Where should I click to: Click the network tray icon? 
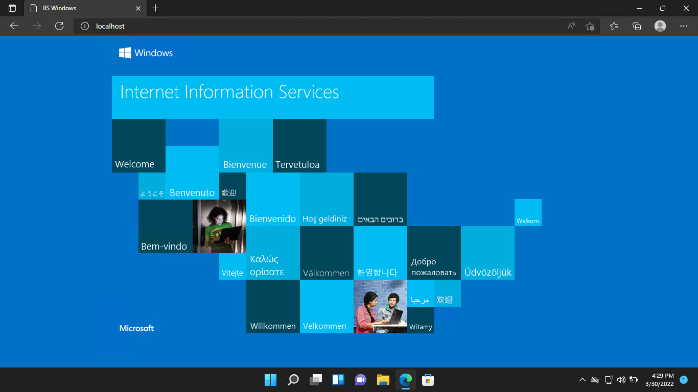(608, 380)
